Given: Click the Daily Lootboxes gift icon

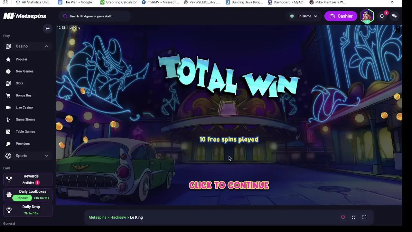Looking at the screenshot, I should coord(9,195).
